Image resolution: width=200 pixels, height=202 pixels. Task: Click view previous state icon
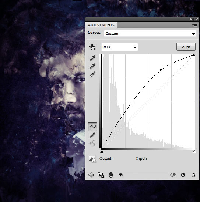point(173,175)
